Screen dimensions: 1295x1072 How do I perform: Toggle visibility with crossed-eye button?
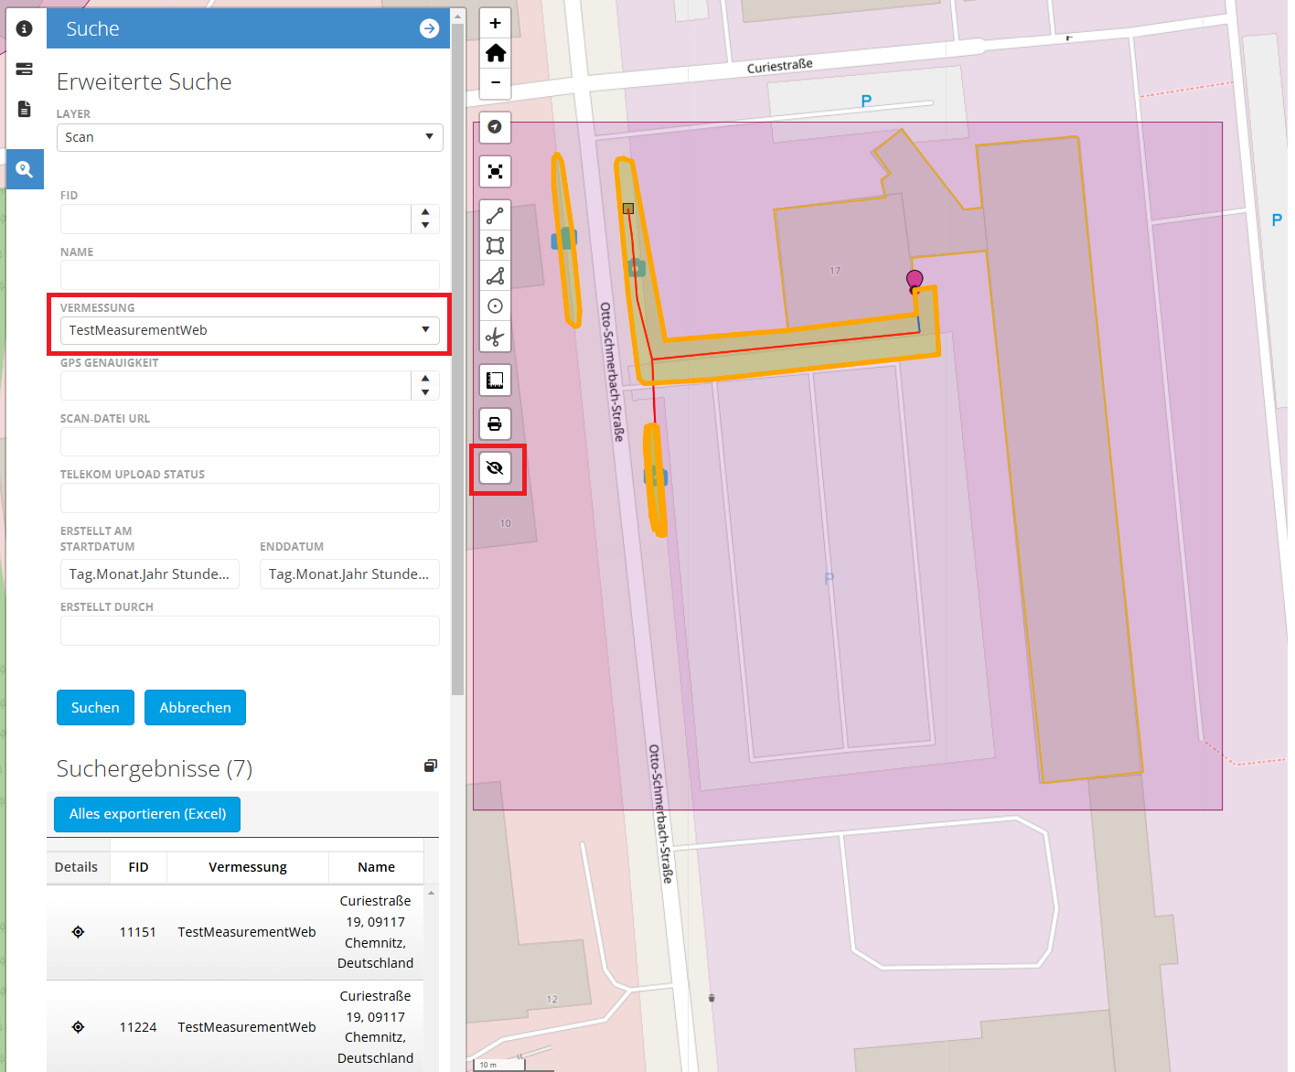click(495, 468)
